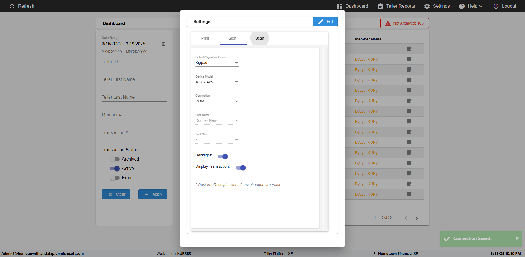Open the Device Model dropdown
525x257 pixels.
(x=217, y=82)
